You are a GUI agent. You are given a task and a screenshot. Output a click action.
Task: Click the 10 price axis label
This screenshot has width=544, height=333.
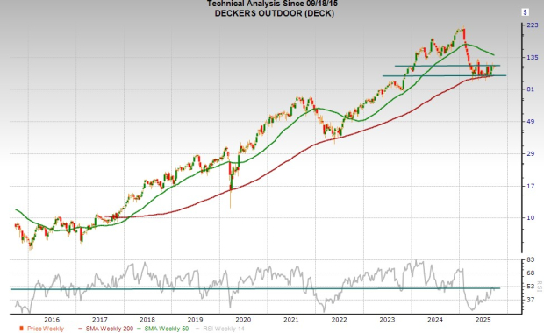531,217
